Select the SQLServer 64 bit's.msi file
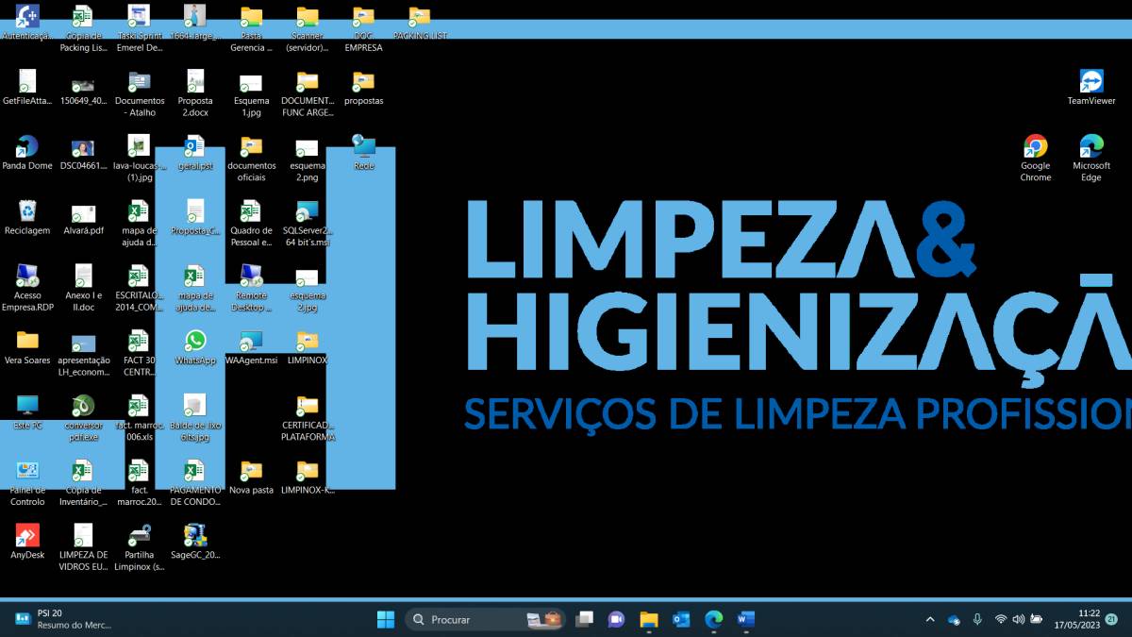1132x637 pixels. point(308,223)
